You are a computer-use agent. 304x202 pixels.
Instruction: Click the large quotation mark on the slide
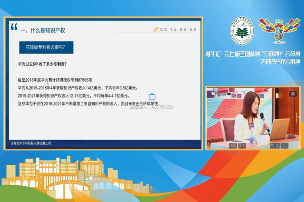pyautogui.click(x=14, y=26)
